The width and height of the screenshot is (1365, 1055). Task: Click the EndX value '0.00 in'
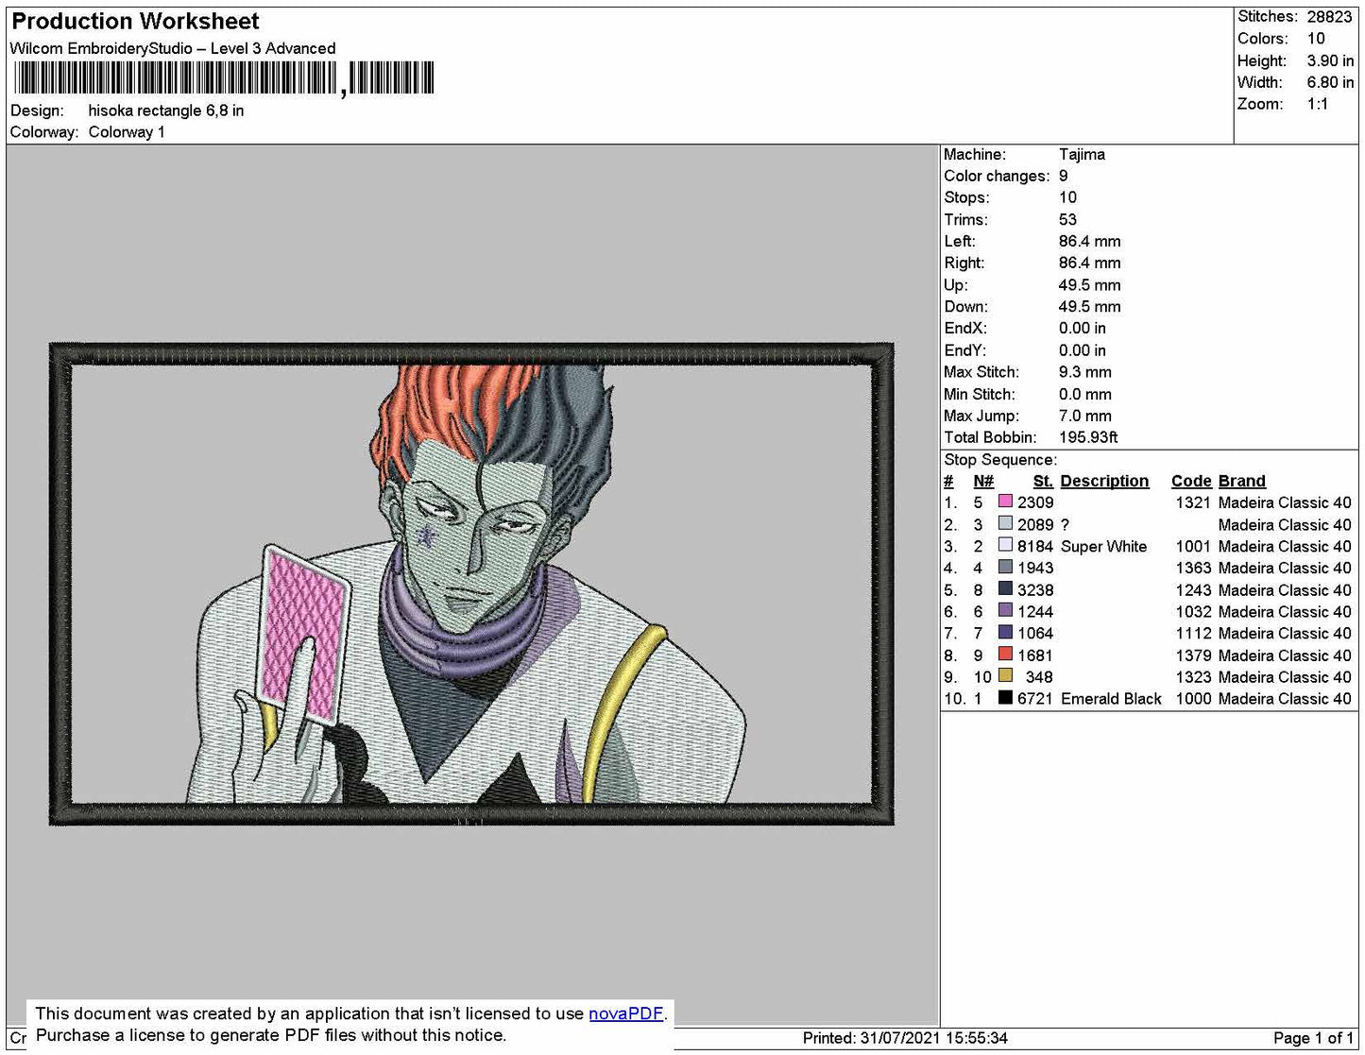click(x=1082, y=328)
